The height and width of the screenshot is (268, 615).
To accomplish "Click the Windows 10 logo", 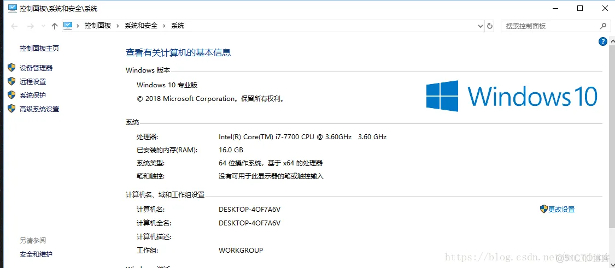I will click(x=512, y=96).
